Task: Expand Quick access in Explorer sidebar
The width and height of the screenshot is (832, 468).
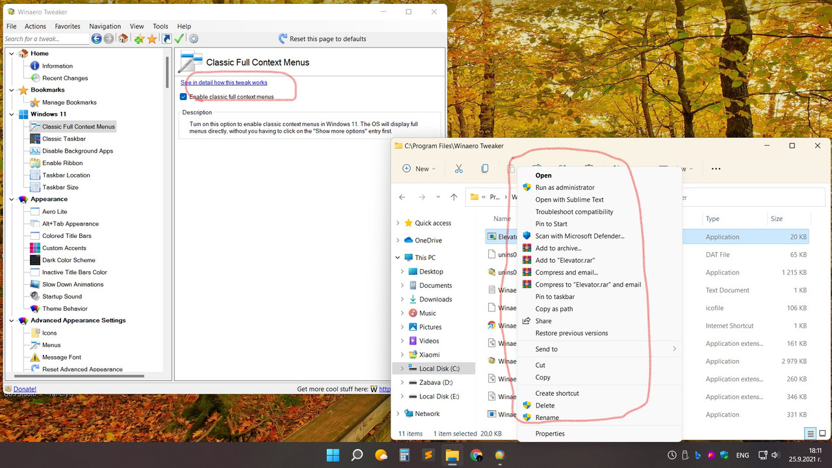Action: pyautogui.click(x=398, y=223)
